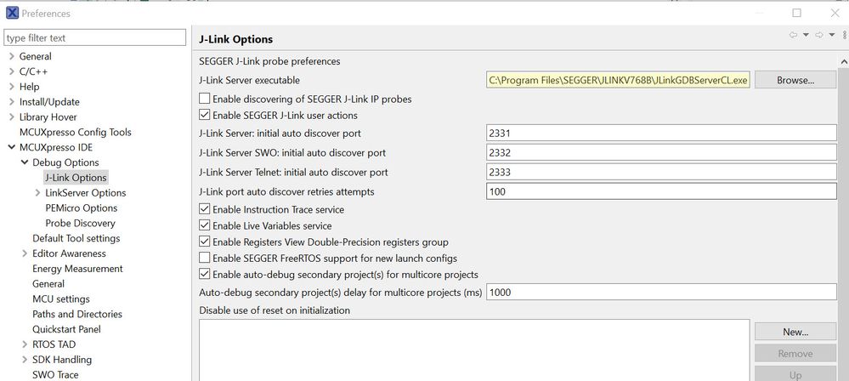Image resolution: width=849 pixels, height=381 pixels.
Task: Select PEMicro Options in the tree
Action: (81, 208)
